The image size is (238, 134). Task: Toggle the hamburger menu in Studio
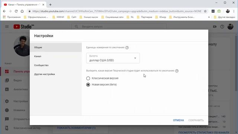(x=7, y=27)
